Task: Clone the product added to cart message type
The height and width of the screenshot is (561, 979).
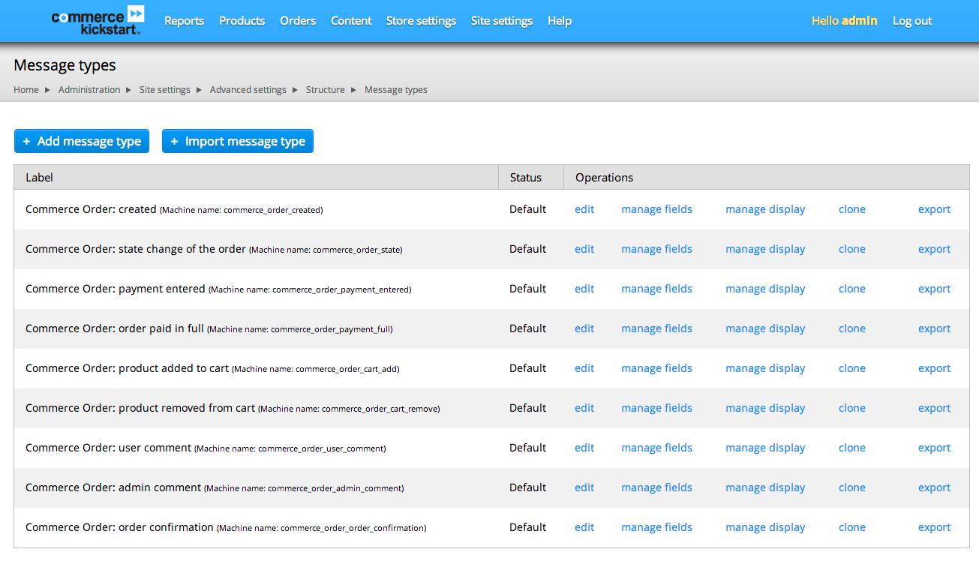Action: [851, 368]
